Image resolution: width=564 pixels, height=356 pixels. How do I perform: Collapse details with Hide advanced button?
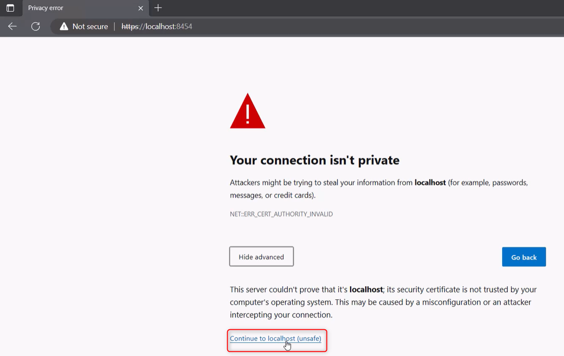click(x=261, y=257)
